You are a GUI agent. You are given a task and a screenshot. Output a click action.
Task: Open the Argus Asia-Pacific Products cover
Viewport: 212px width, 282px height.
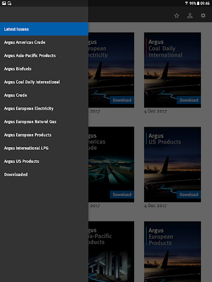point(111,252)
